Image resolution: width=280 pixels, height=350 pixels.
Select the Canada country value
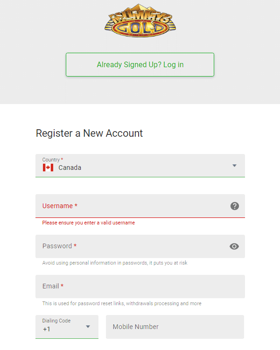pyautogui.click(x=70, y=168)
